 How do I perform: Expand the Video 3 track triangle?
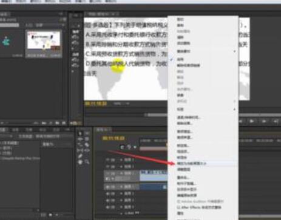tap(121, 160)
